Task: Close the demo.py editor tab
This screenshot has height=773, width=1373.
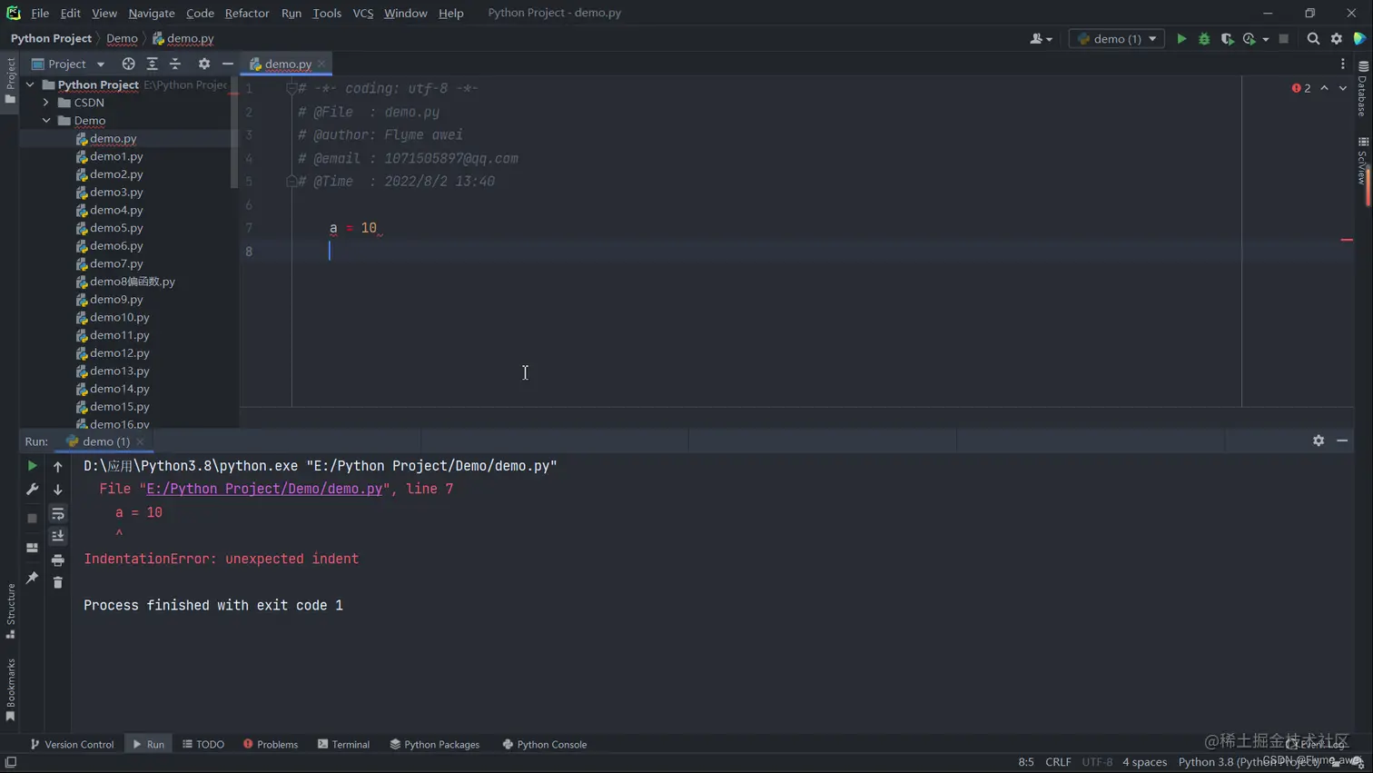Action: (321, 64)
